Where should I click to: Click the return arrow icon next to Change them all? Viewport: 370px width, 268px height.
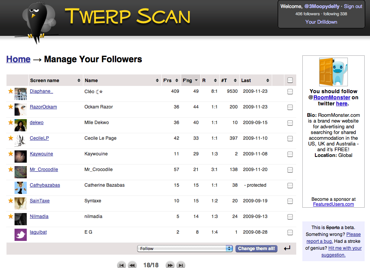[287, 248]
